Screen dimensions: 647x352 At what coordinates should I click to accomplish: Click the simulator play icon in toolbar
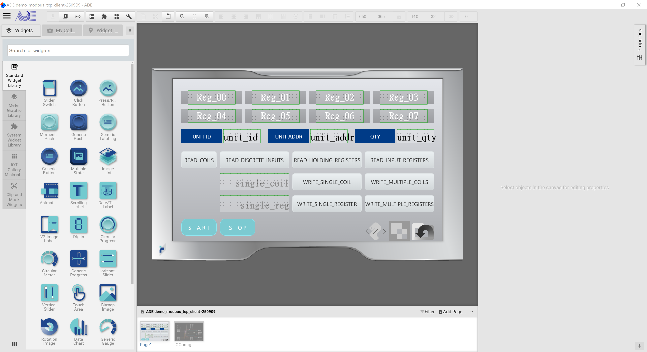tap(65, 16)
